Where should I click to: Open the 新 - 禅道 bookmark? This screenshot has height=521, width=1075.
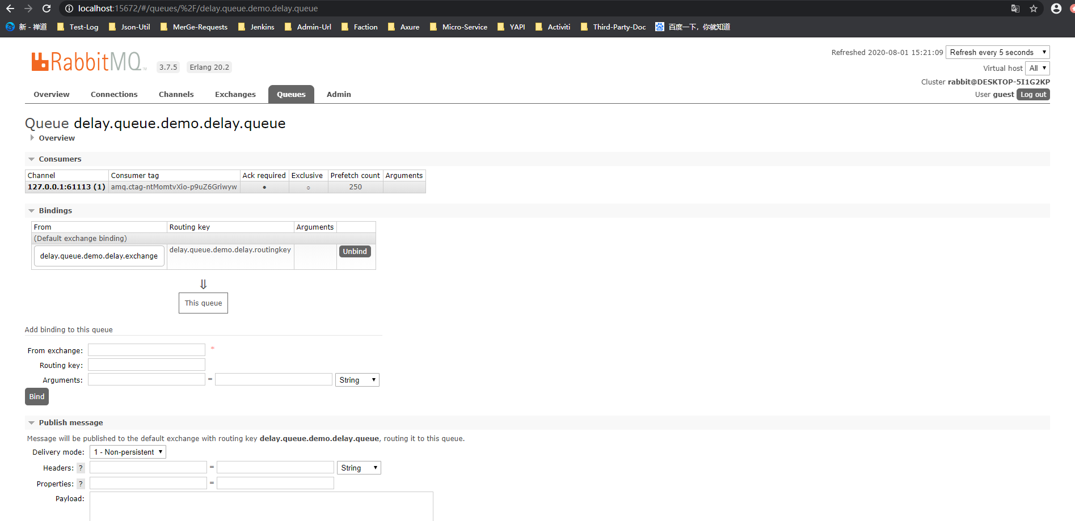click(x=26, y=27)
